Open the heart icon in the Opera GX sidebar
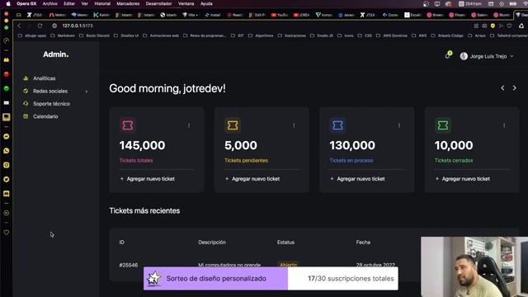Image resolution: width=528 pixels, height=297 pixels. (6, 233)
